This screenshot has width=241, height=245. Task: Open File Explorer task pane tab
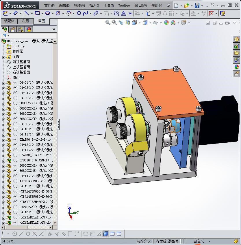click(236, 53)
